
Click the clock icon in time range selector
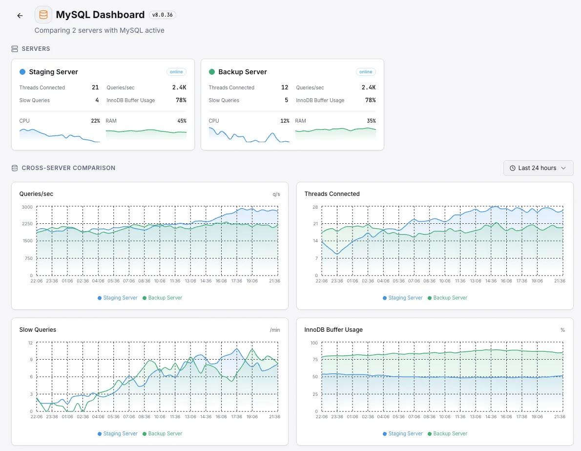(513, 168)
